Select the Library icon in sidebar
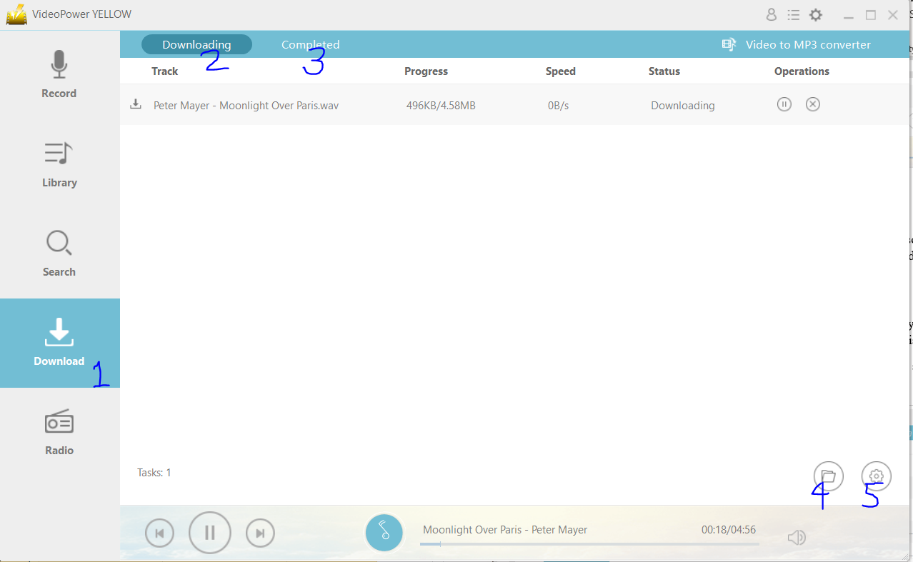This screenshot has width=913, height=562. [x=59, y=163]
